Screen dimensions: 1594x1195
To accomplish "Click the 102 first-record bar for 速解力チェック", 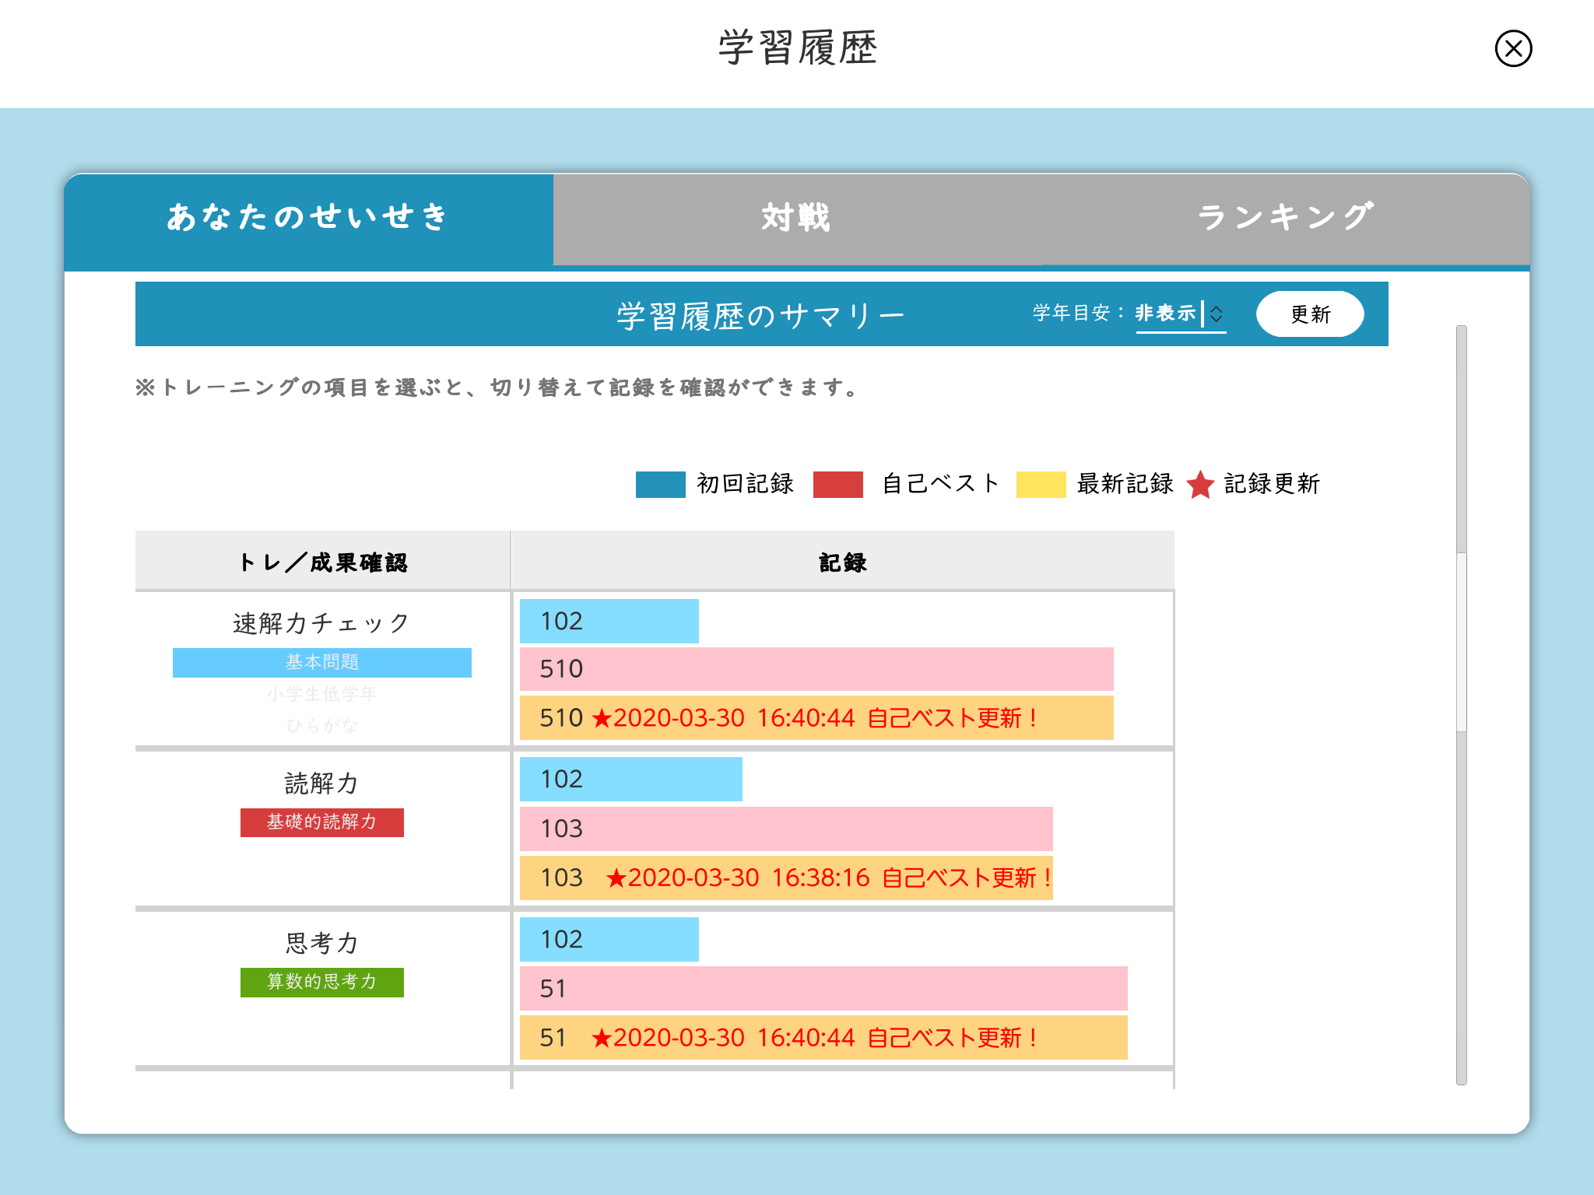I will tap(609, 622).
